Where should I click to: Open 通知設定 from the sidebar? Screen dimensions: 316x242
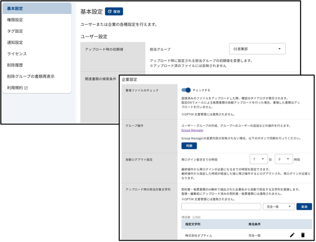15,43
